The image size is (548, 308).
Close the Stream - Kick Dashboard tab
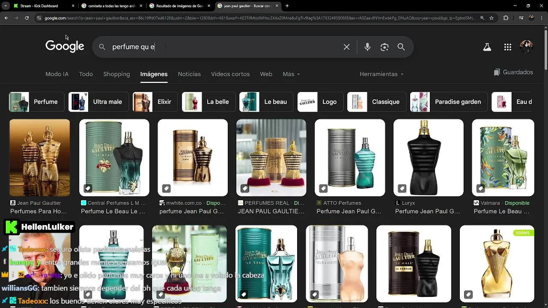(x=73, y=6)
